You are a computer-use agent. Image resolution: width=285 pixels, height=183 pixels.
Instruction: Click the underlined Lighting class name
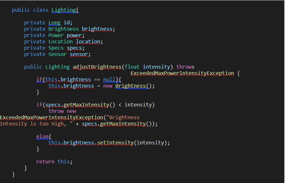pos(65,10)
